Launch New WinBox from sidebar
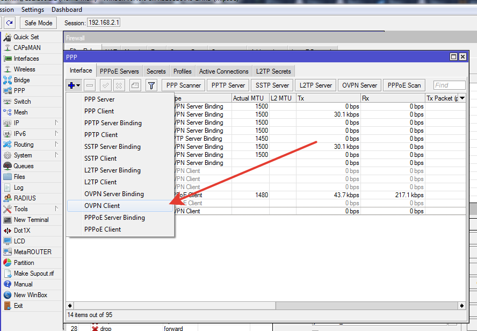The width and height of the screenshot is (477, 331). 31,295
